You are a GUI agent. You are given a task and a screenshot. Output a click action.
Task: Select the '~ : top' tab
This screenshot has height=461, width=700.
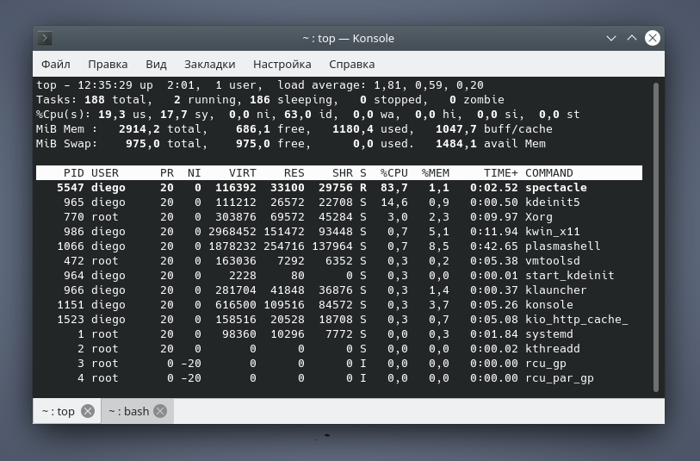(58, 412)
